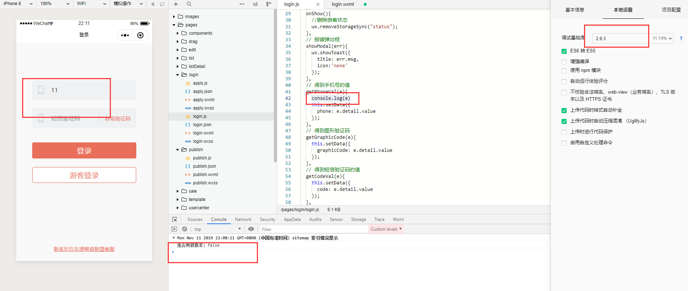
Task: Enable 增强编译 checkbox
Action: [x=564, y=62]
